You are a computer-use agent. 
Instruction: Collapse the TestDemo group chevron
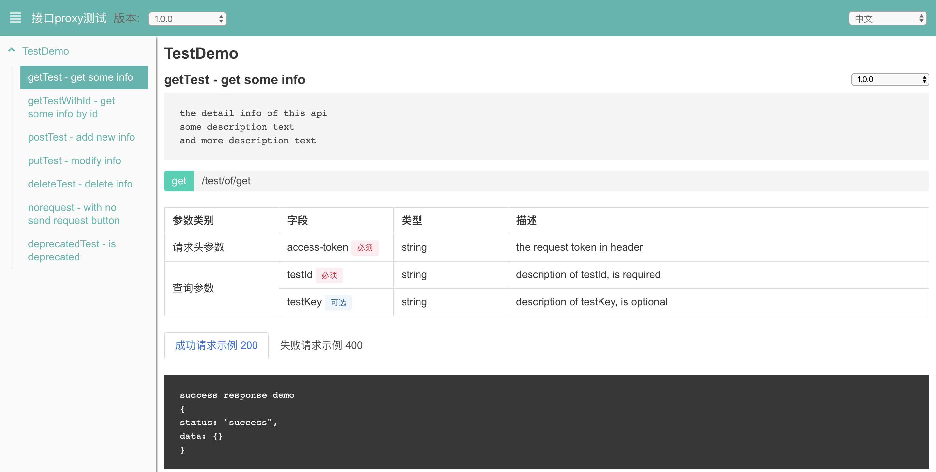point(12,50)
